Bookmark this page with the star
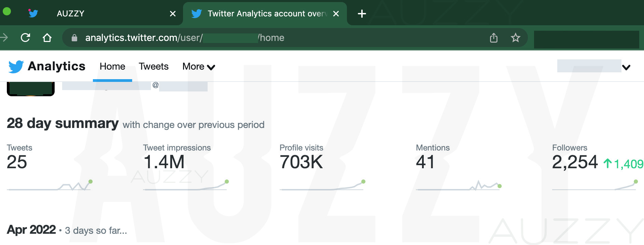This screenshot has height=245, width=644. (x=516, y=38)
